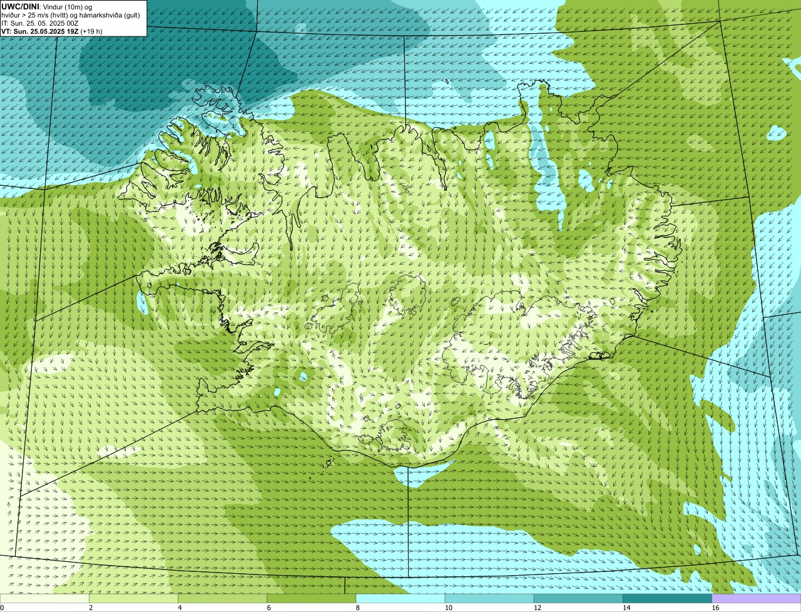The width and height of the screenshot is (801, 612).
Task: Click the legend scale label "16"
Action: tap(715, 608)
